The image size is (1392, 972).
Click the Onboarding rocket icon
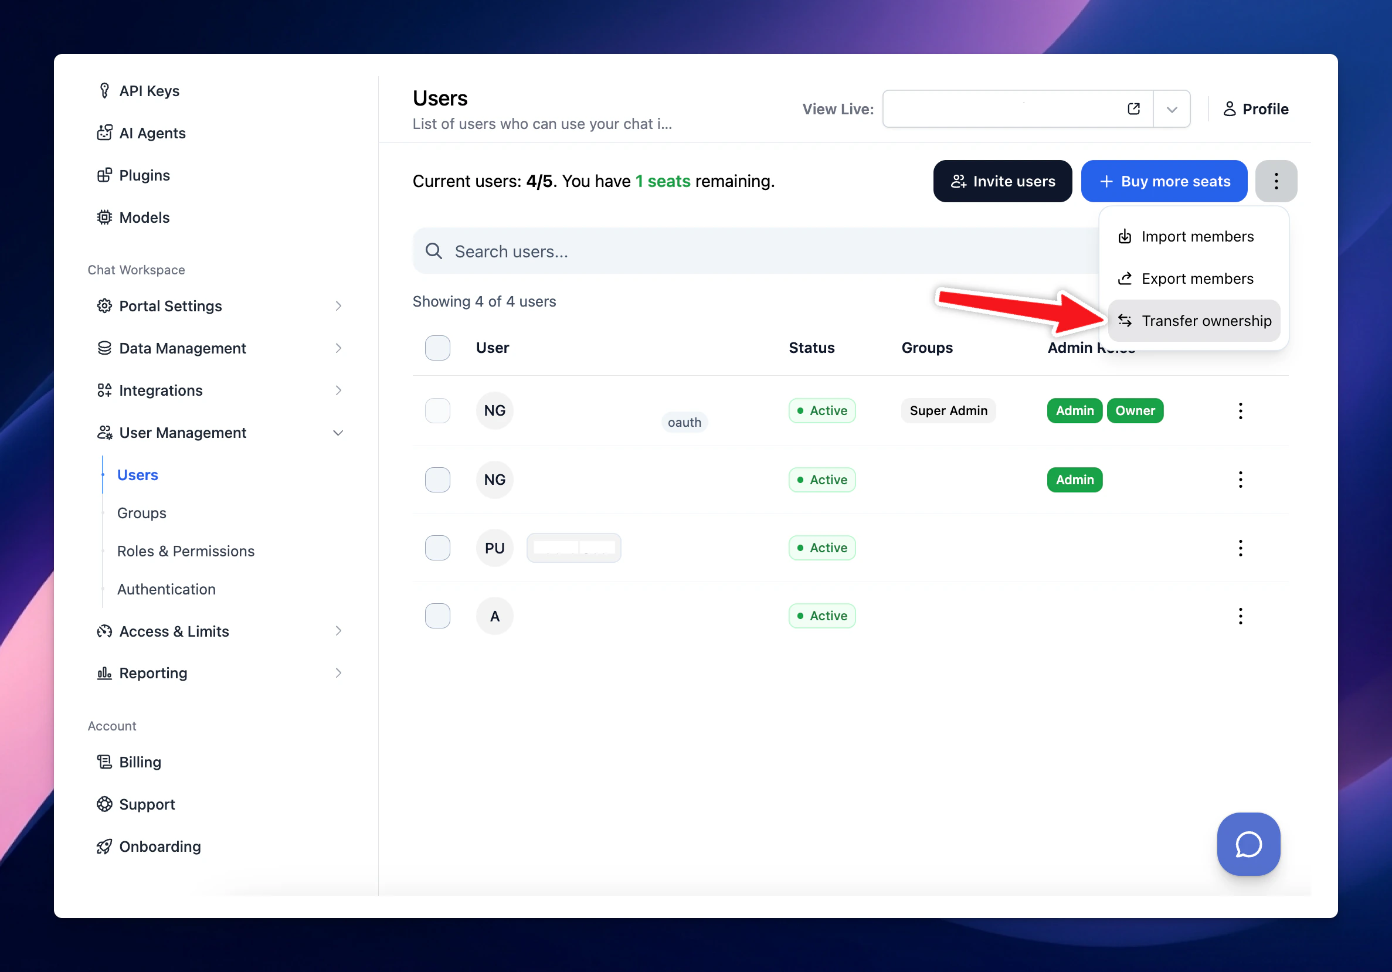104,847
